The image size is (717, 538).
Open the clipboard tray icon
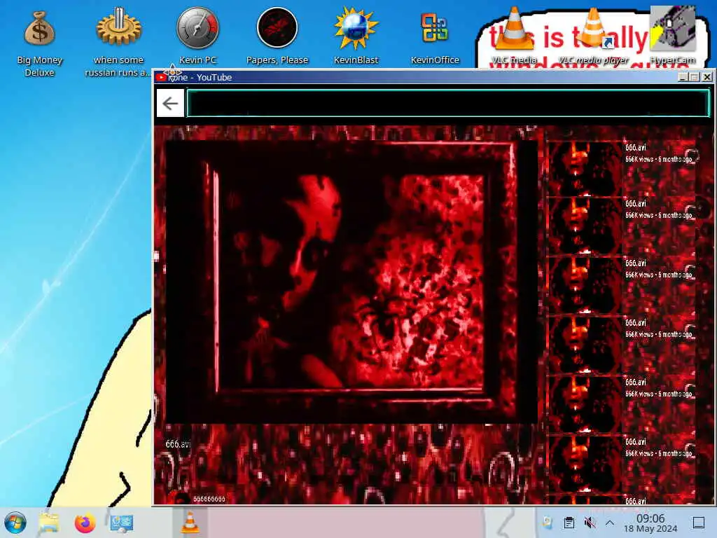[569, 523]
